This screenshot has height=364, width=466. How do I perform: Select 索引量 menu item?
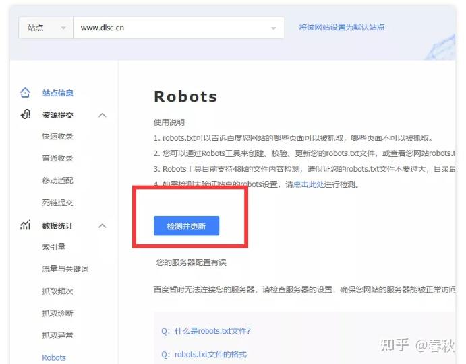(54, 247)
